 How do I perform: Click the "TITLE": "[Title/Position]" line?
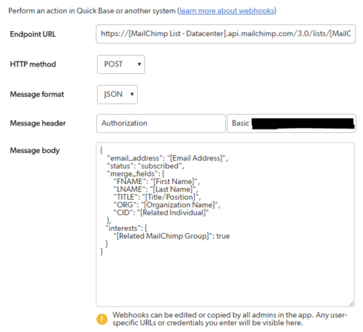click(x=157, y=197)
